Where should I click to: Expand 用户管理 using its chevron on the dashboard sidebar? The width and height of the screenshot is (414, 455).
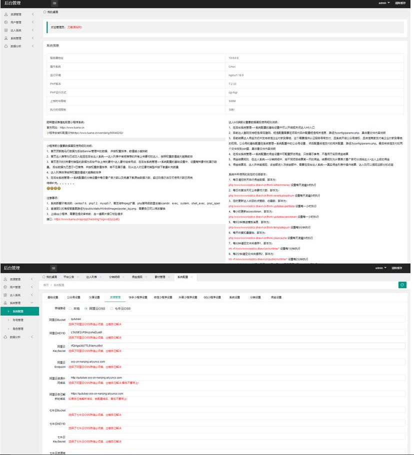pos(33,22)
